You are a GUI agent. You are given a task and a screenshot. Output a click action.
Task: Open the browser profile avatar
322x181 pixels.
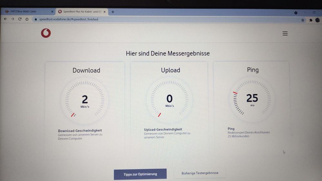click(x=317, y=20)
